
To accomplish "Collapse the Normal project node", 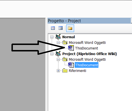I will (52, 37).
